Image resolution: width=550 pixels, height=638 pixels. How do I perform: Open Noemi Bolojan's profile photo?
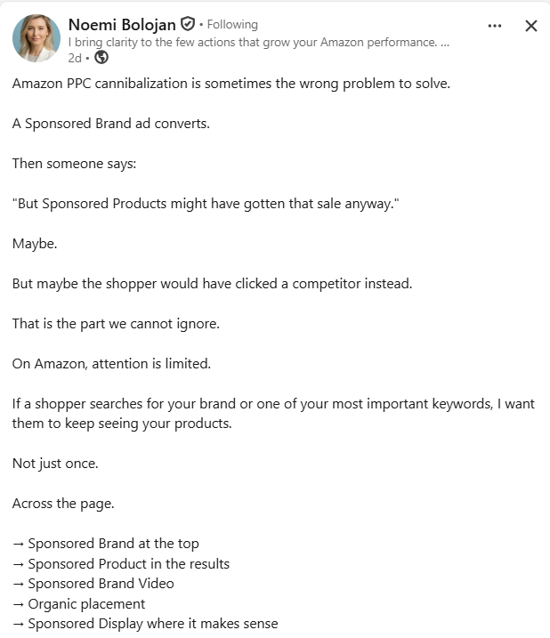pyautogui.click(x=36, y=38)
